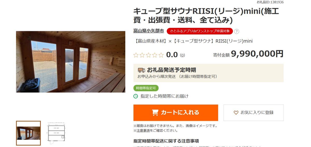Viewport: 311px width, 147px height.
Task: Open the review count (0) link
Action: click(182, 55)
